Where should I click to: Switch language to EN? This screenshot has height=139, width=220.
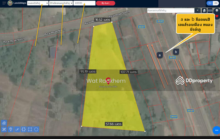[x=216, y=3]
